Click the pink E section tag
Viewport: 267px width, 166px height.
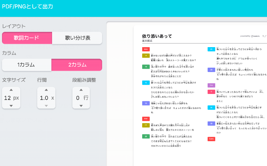211,92
